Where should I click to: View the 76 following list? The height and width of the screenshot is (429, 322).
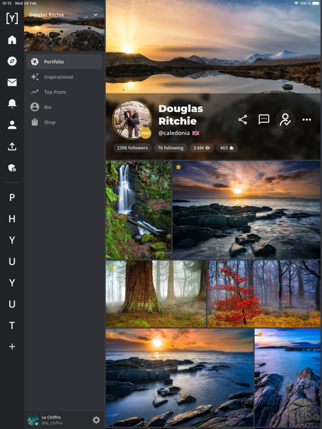point(171,147)
